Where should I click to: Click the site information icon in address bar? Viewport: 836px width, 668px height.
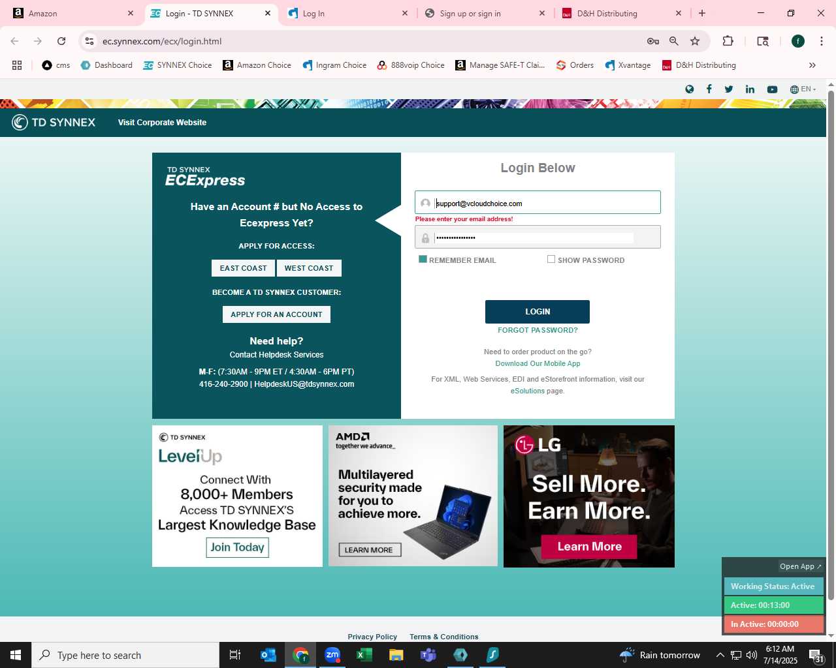click(x=89, y=41)
